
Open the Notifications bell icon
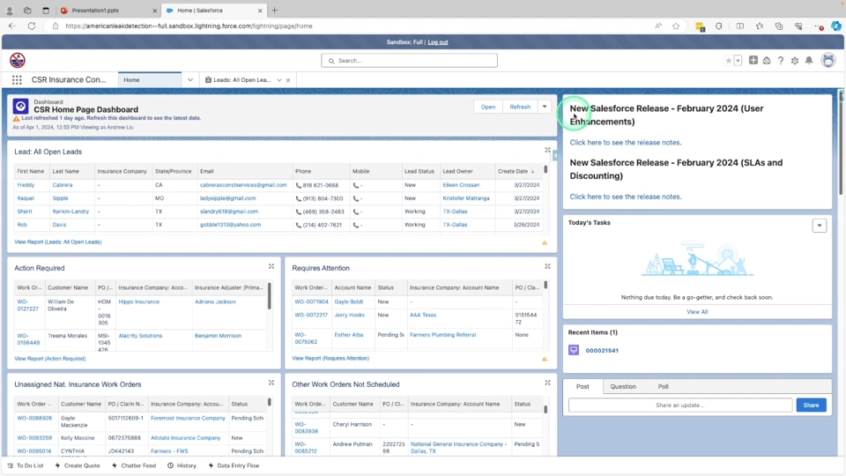tap(809, 61)
